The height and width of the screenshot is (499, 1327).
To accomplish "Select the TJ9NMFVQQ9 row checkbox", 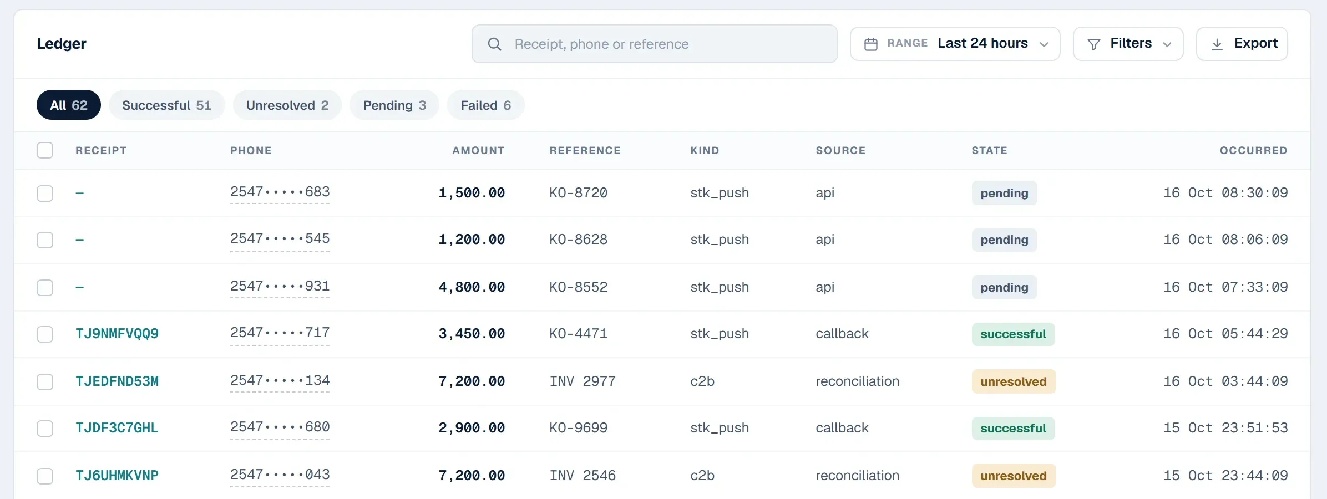I will pyautogui.click(x=45, y=334).
